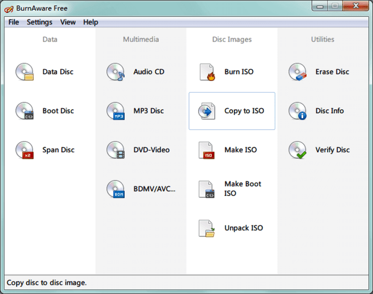Select the Erase Disc label

(333, 71)
